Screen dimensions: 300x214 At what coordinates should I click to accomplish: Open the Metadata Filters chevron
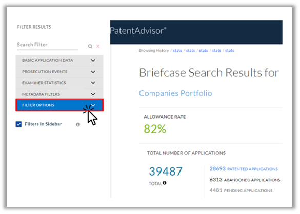pyautogui.click(x=93, y=94)
